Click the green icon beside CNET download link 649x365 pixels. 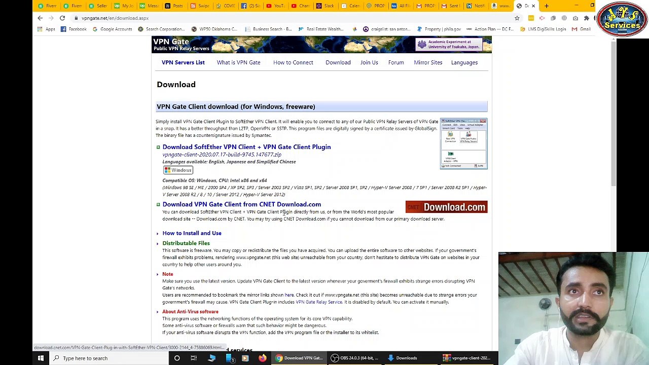coord(158,204)
